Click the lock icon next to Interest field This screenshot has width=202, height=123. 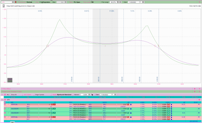(92, 95)
